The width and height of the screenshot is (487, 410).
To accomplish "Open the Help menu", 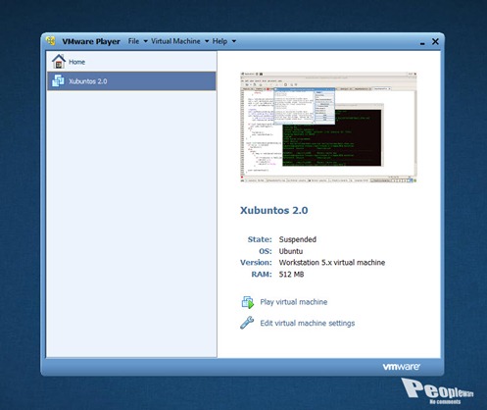I will pos(219,41).
